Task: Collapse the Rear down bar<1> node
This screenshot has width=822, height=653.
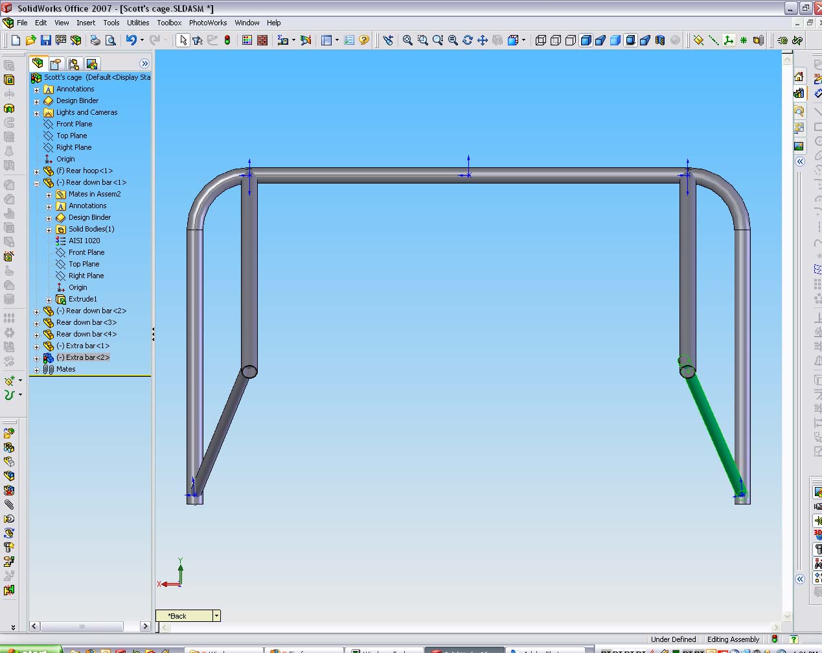Action: (37, 184)
